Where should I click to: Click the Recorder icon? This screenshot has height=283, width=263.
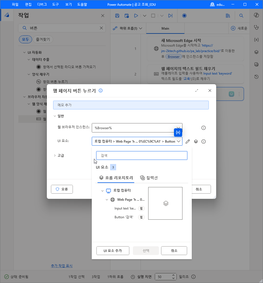[184, 16]
